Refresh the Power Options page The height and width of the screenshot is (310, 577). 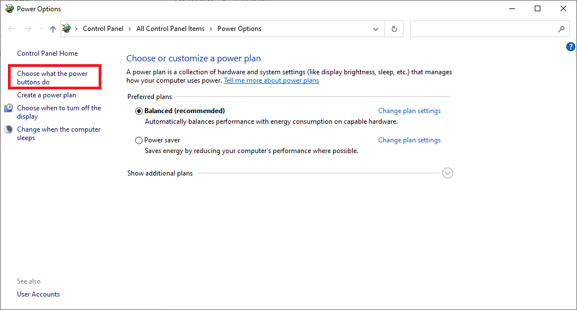(394, 29)
